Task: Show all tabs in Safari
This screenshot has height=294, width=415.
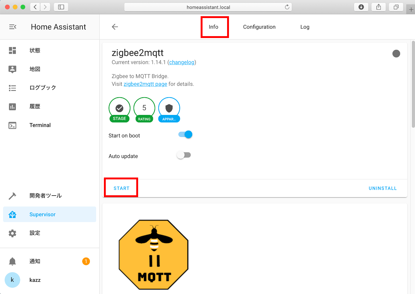Action: tap(396, 7)
